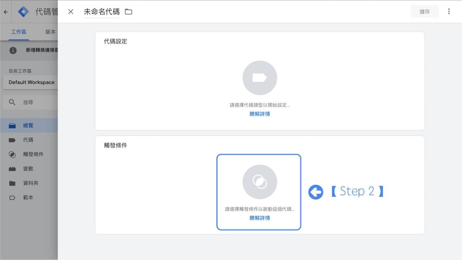This screenshot has width=462, height=260.
Task: Click the 觸發條件 card heading
Action: 115,145
